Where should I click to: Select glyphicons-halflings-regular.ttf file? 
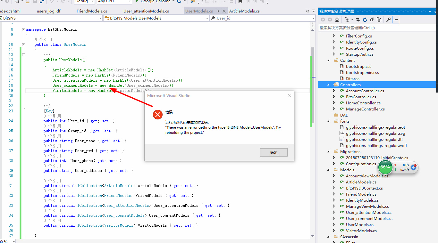(374, 139)
